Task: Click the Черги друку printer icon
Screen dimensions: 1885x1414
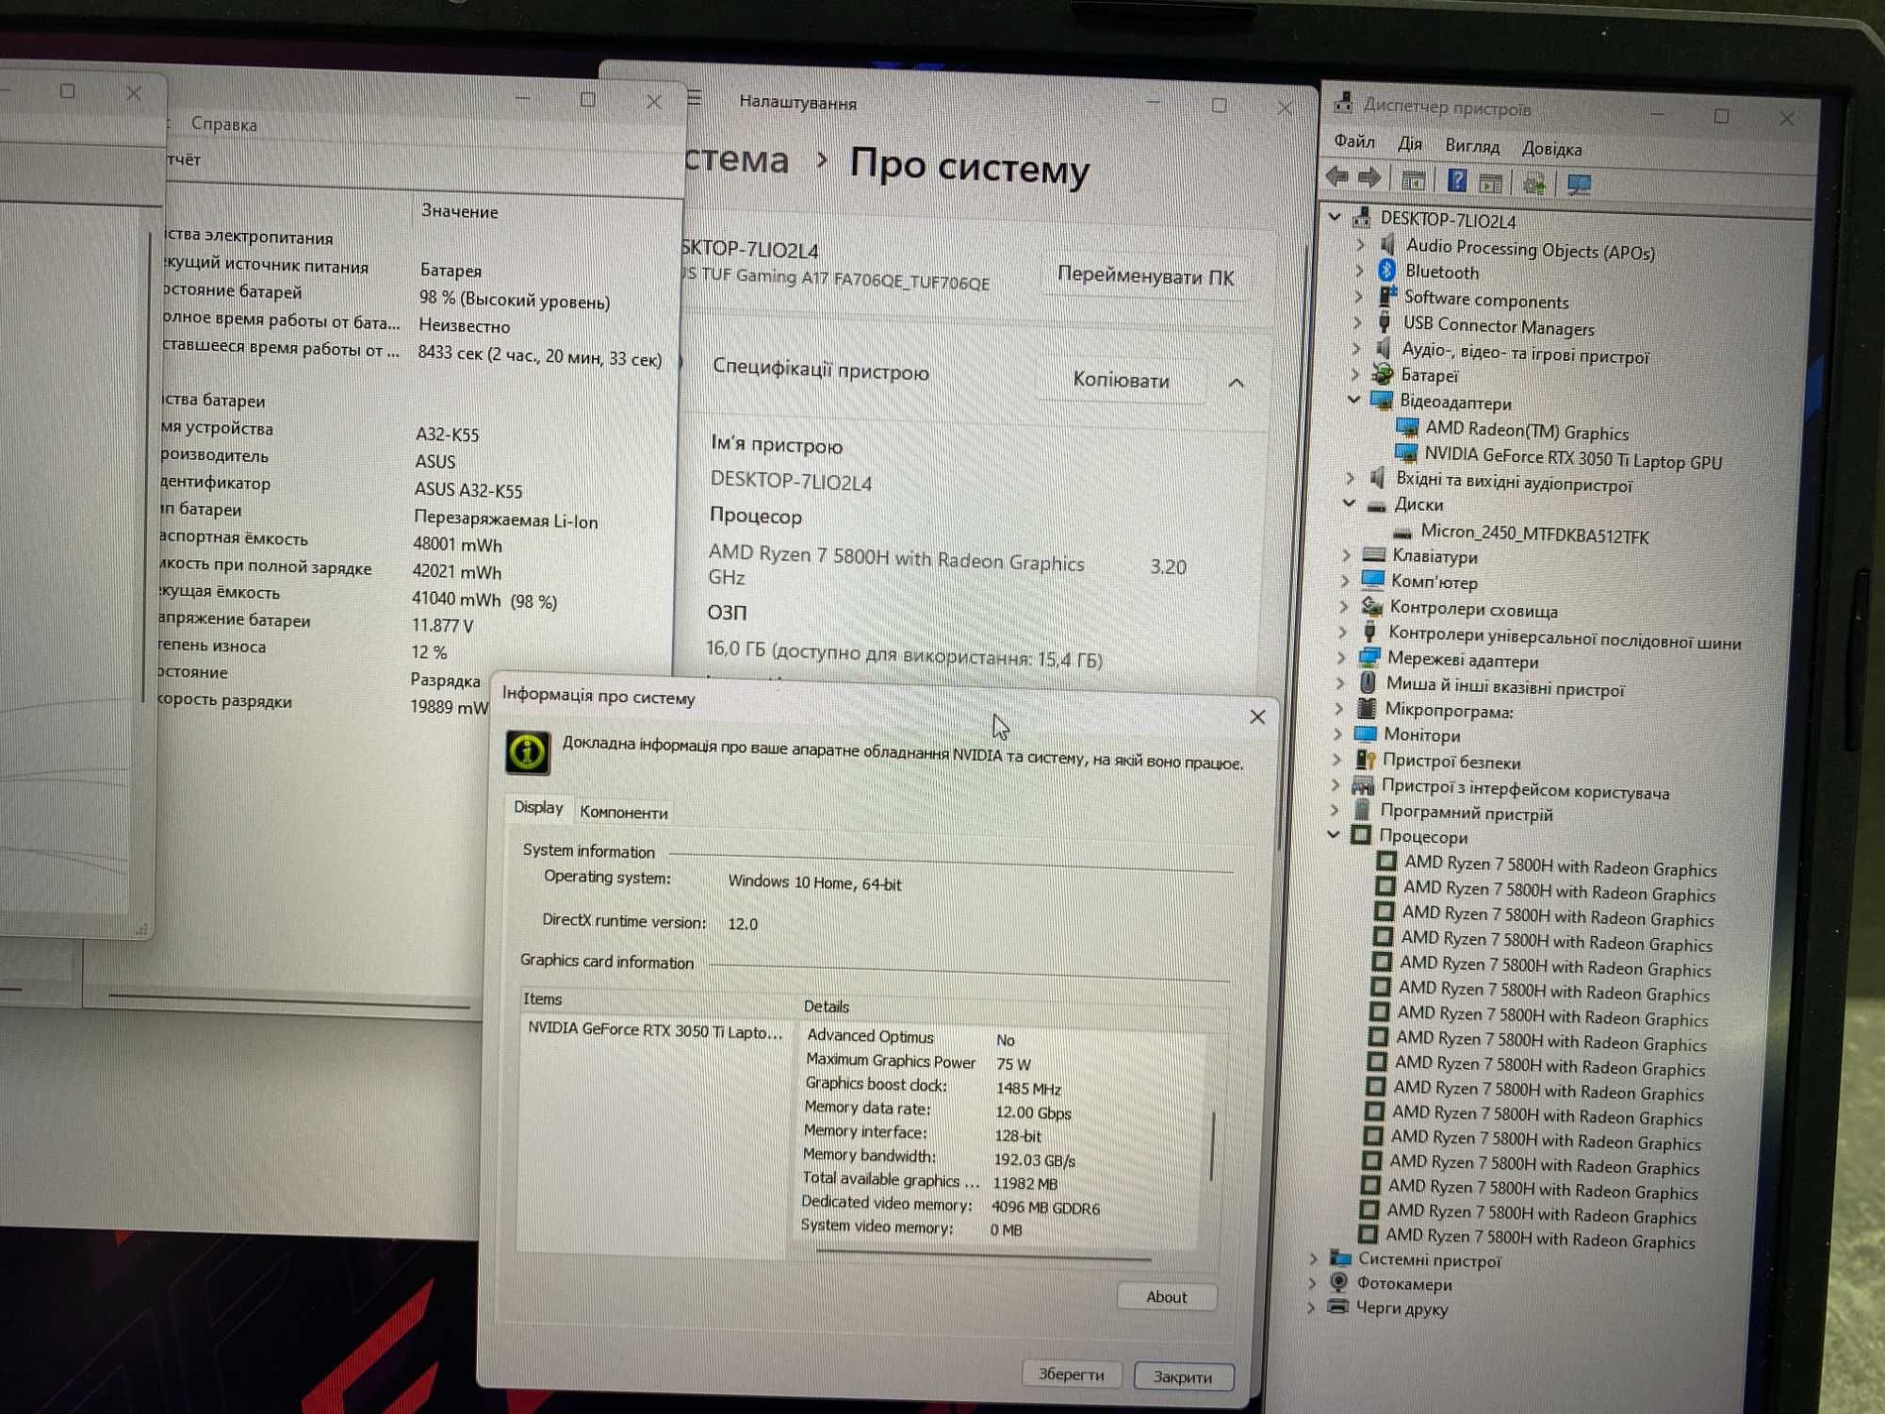Action: [1337, 1306]
